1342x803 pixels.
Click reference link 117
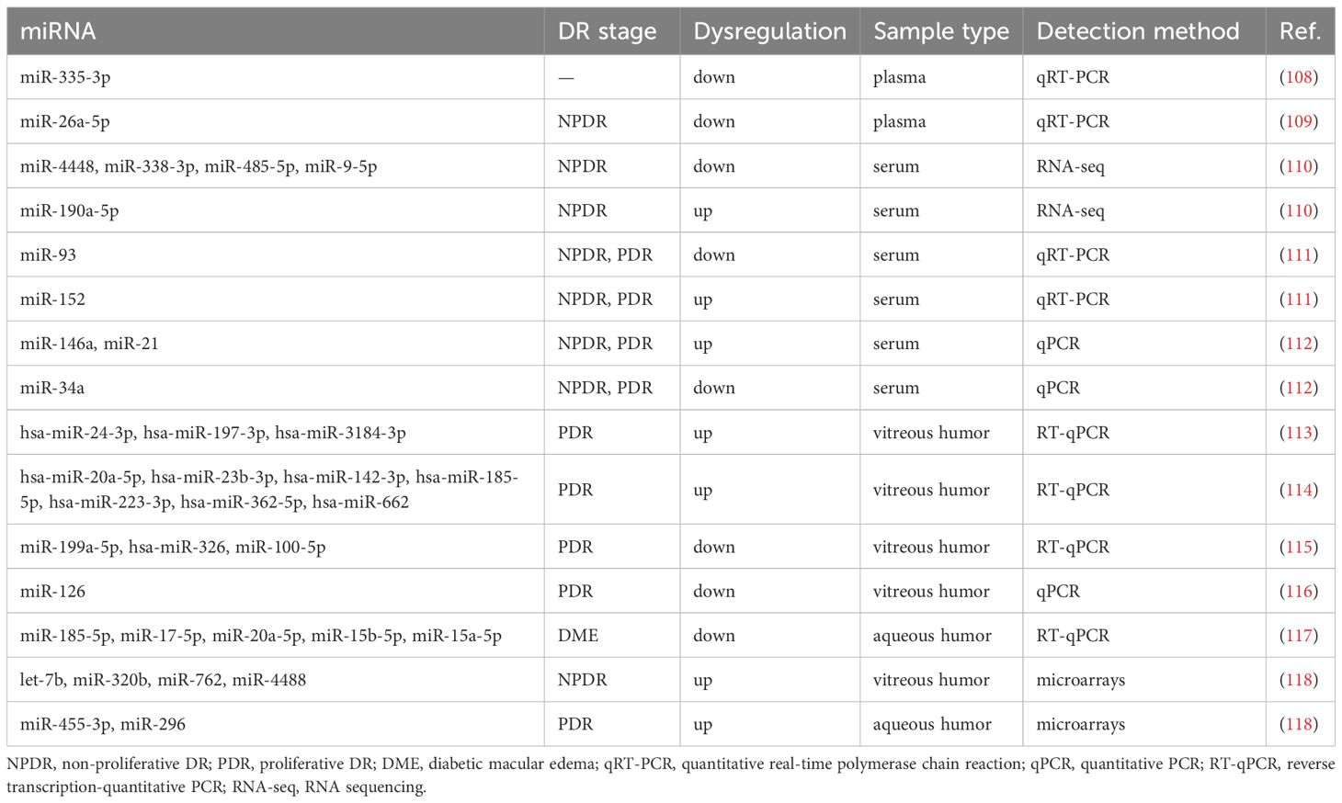click(1299, 636)
